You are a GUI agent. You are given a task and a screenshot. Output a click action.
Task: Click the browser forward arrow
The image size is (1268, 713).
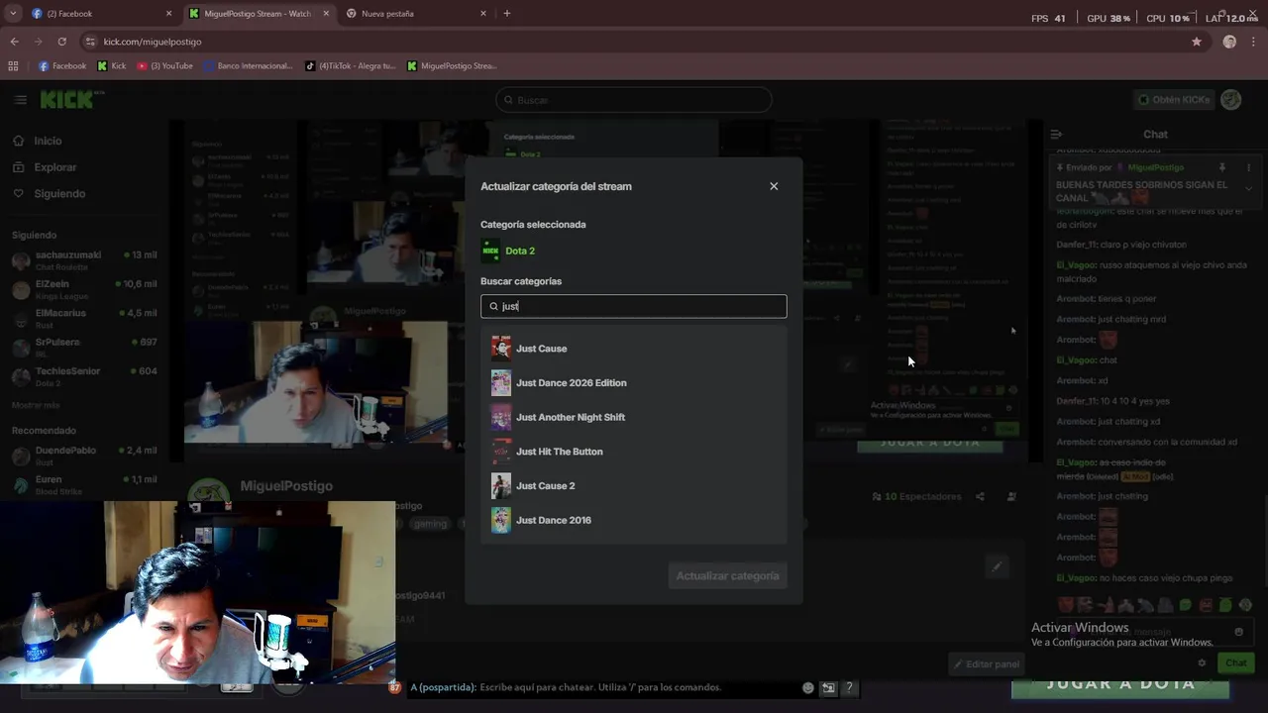(38, 42)
